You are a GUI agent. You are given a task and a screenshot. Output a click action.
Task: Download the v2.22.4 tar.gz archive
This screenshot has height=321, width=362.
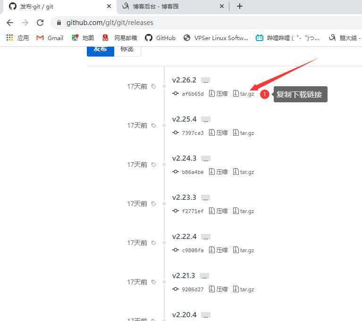pyautogui.click(x=244, y=250)
